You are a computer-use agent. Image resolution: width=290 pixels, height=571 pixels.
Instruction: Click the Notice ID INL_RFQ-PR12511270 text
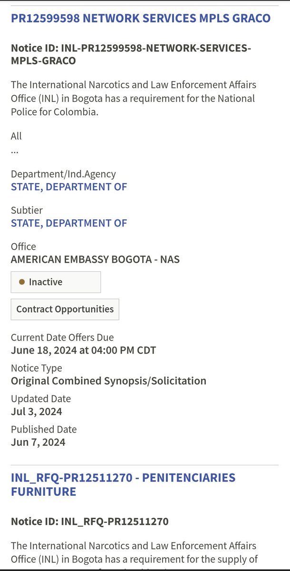point(89,522)
